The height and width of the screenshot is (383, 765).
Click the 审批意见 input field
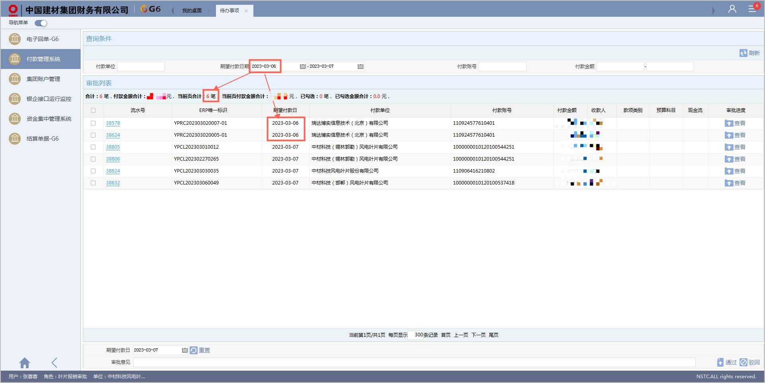click(414, 362)
